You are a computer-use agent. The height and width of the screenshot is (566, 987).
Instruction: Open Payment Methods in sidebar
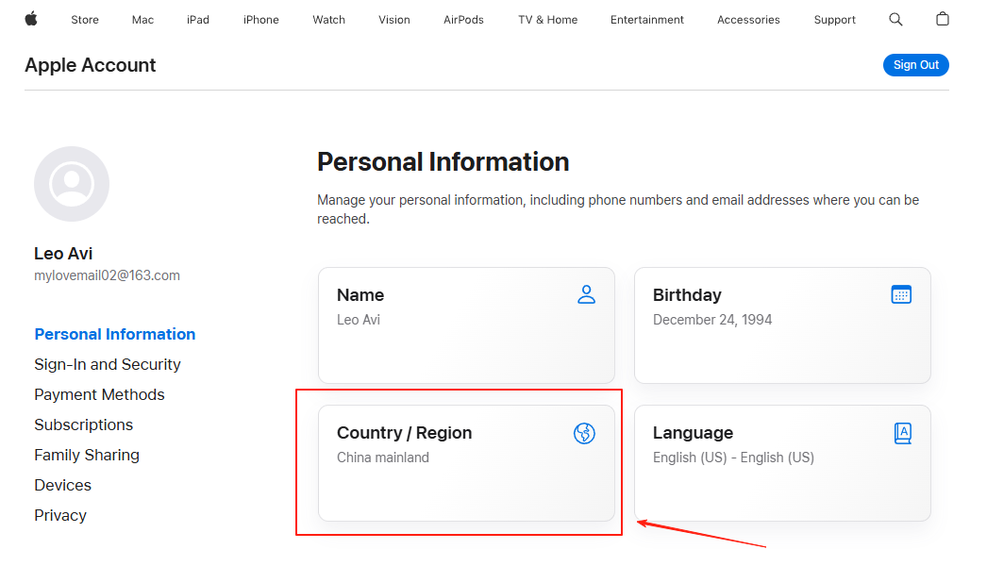tap(99, 394)
